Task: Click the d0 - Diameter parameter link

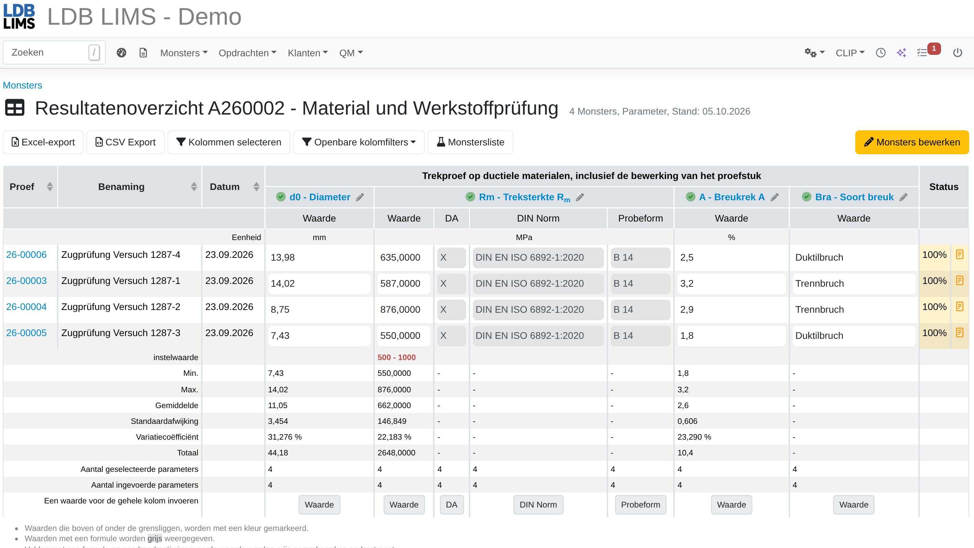Action: point(320,197)
